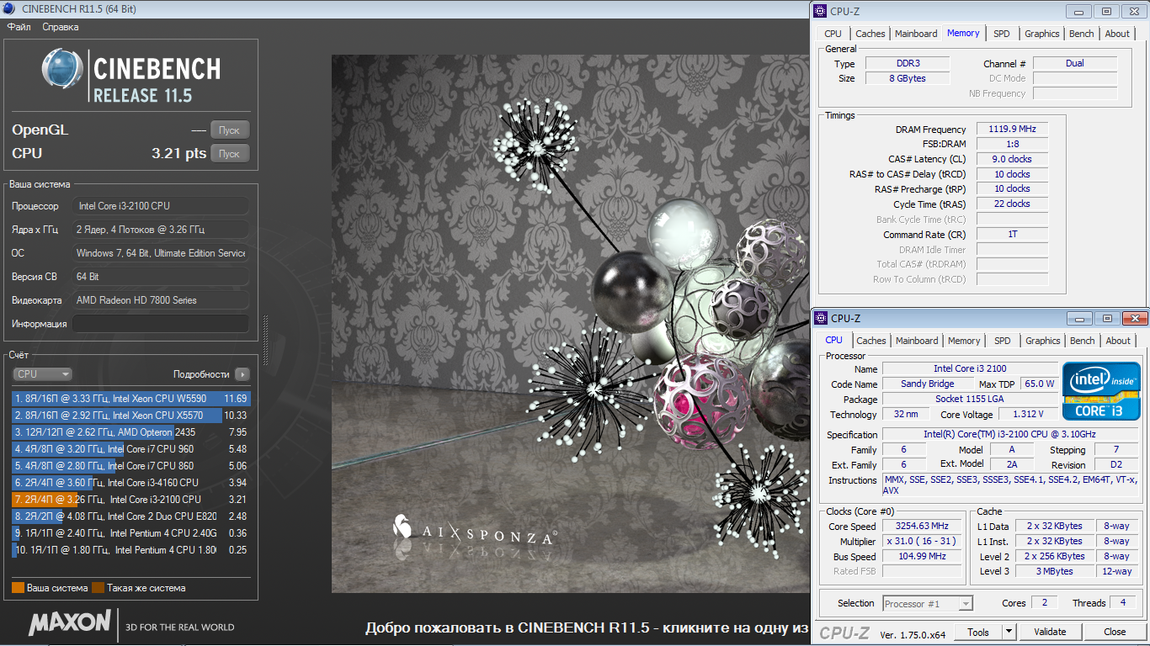Select ranking row AMD Opteron 2435
The height and width of the screenshot is (646, 1150).
coord(131,432)
